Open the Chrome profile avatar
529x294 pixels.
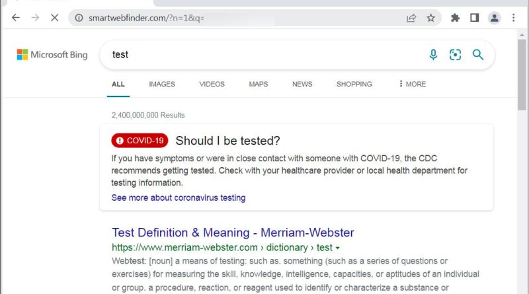[494, 18]
